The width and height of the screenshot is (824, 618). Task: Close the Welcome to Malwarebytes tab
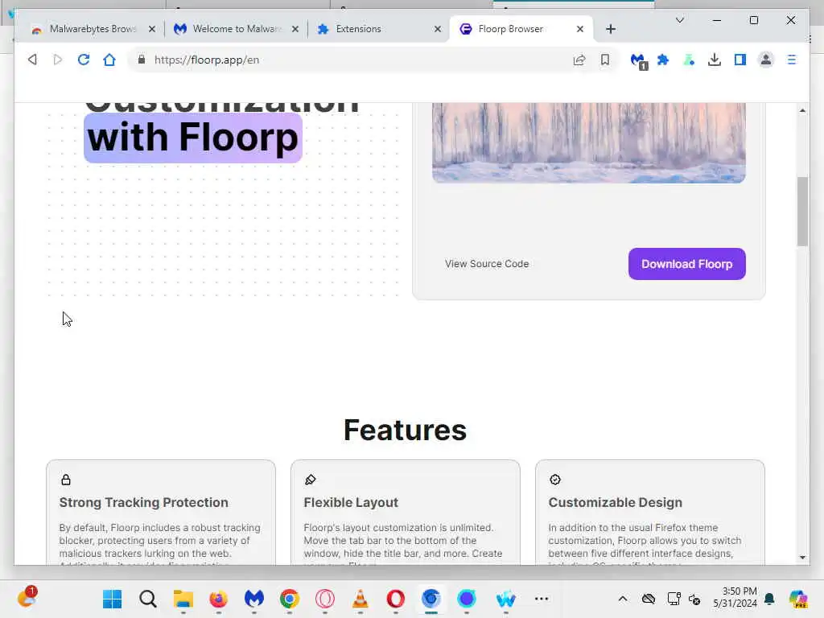(x=295, y=29)
